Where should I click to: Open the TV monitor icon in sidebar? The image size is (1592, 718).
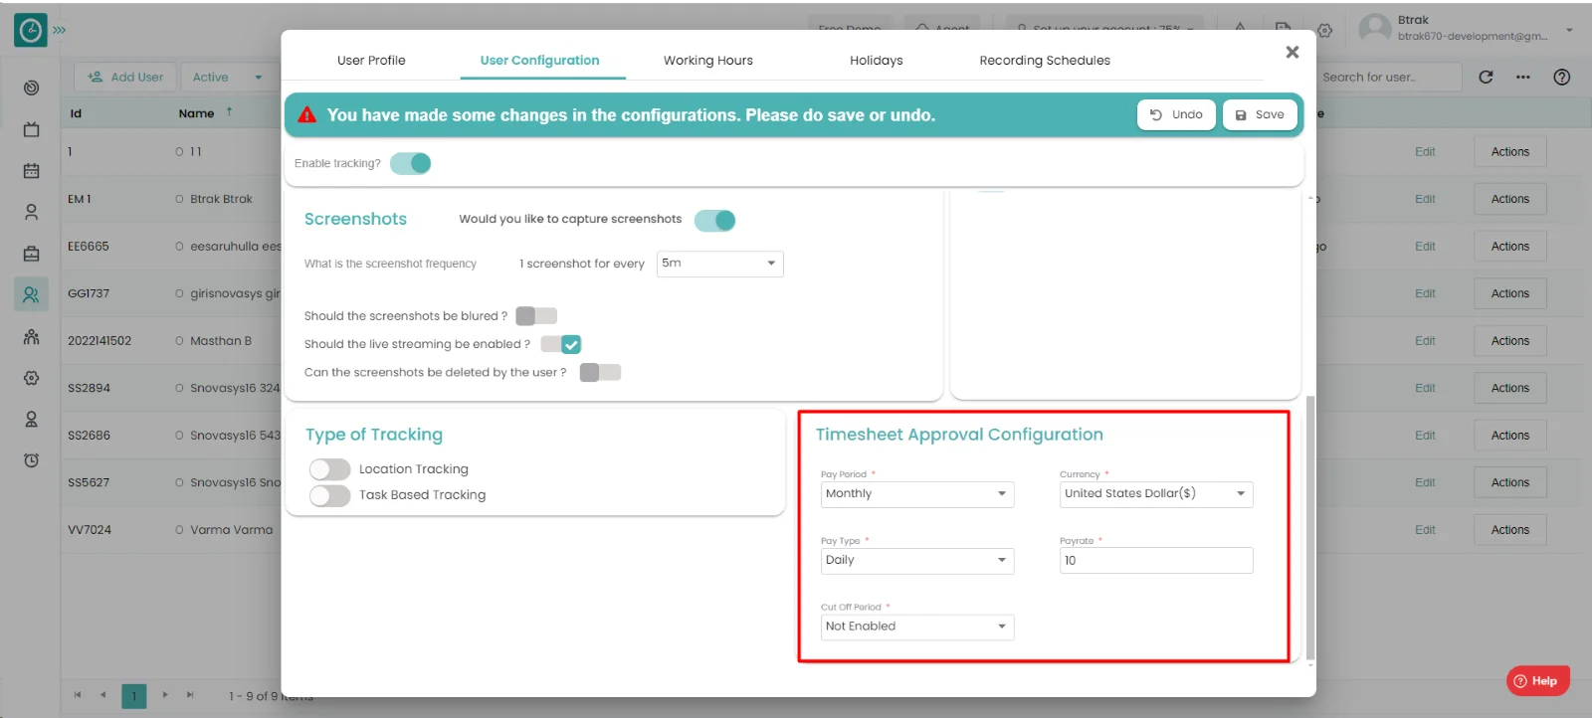click(31, 129)
